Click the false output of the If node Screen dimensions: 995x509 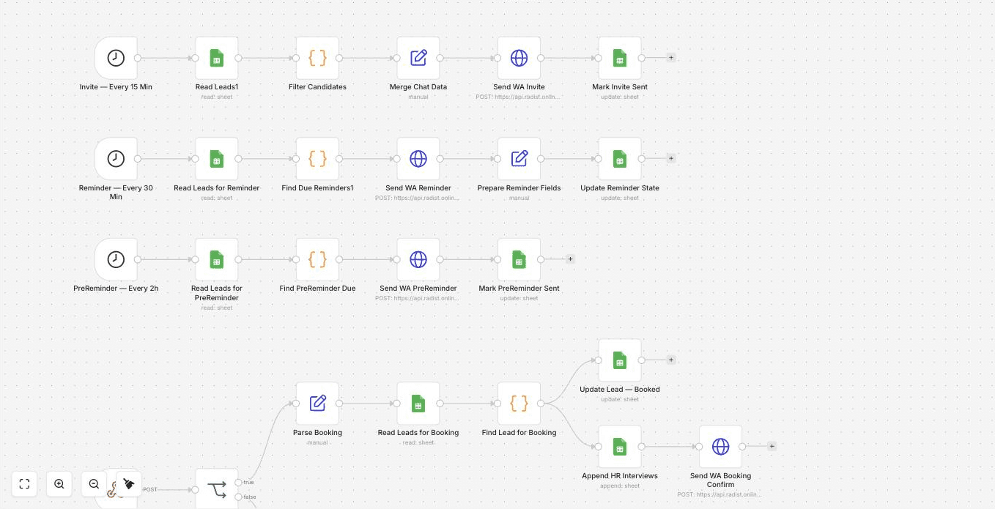239,497
